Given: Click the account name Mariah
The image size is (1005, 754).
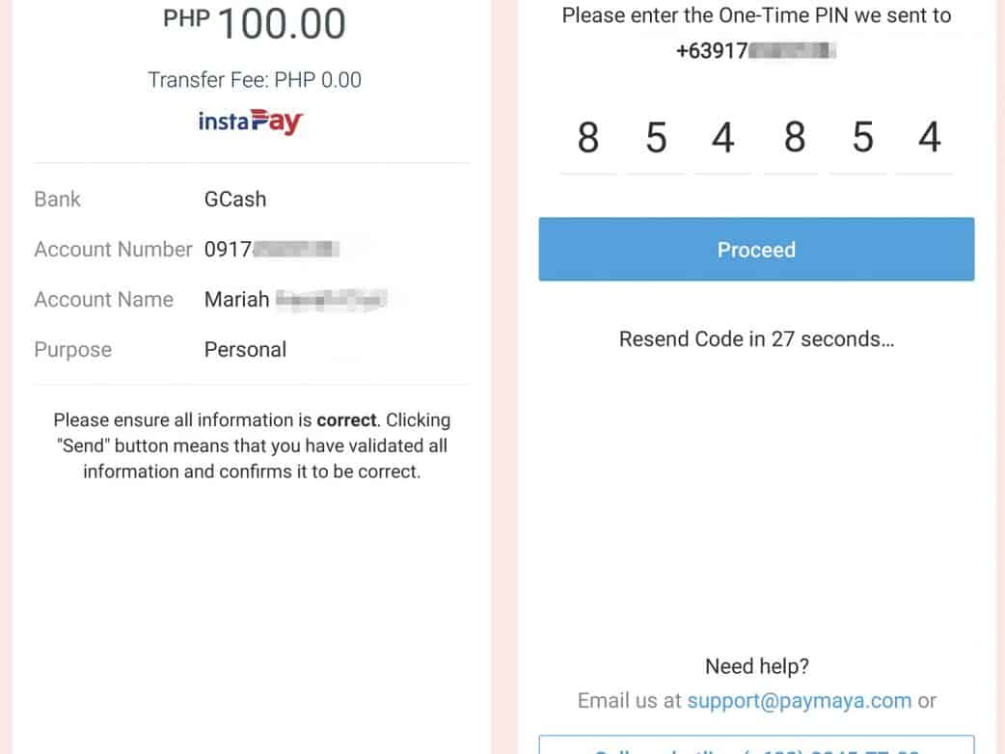Looking at the screenshot, I should coord(294,300).
